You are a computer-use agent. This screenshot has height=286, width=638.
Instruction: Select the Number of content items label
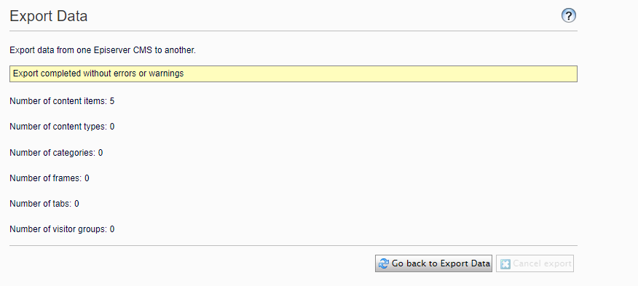pyautogui.click(x=58, y=101)
